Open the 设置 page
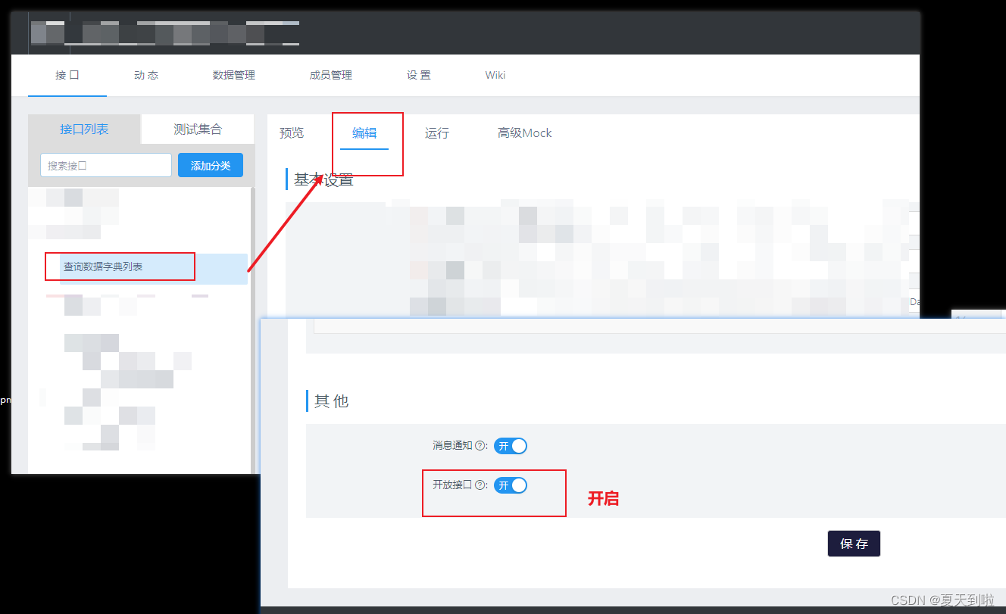Image resolution: width=1006 pixels, height=614 pixels. (x=419, y=75)
